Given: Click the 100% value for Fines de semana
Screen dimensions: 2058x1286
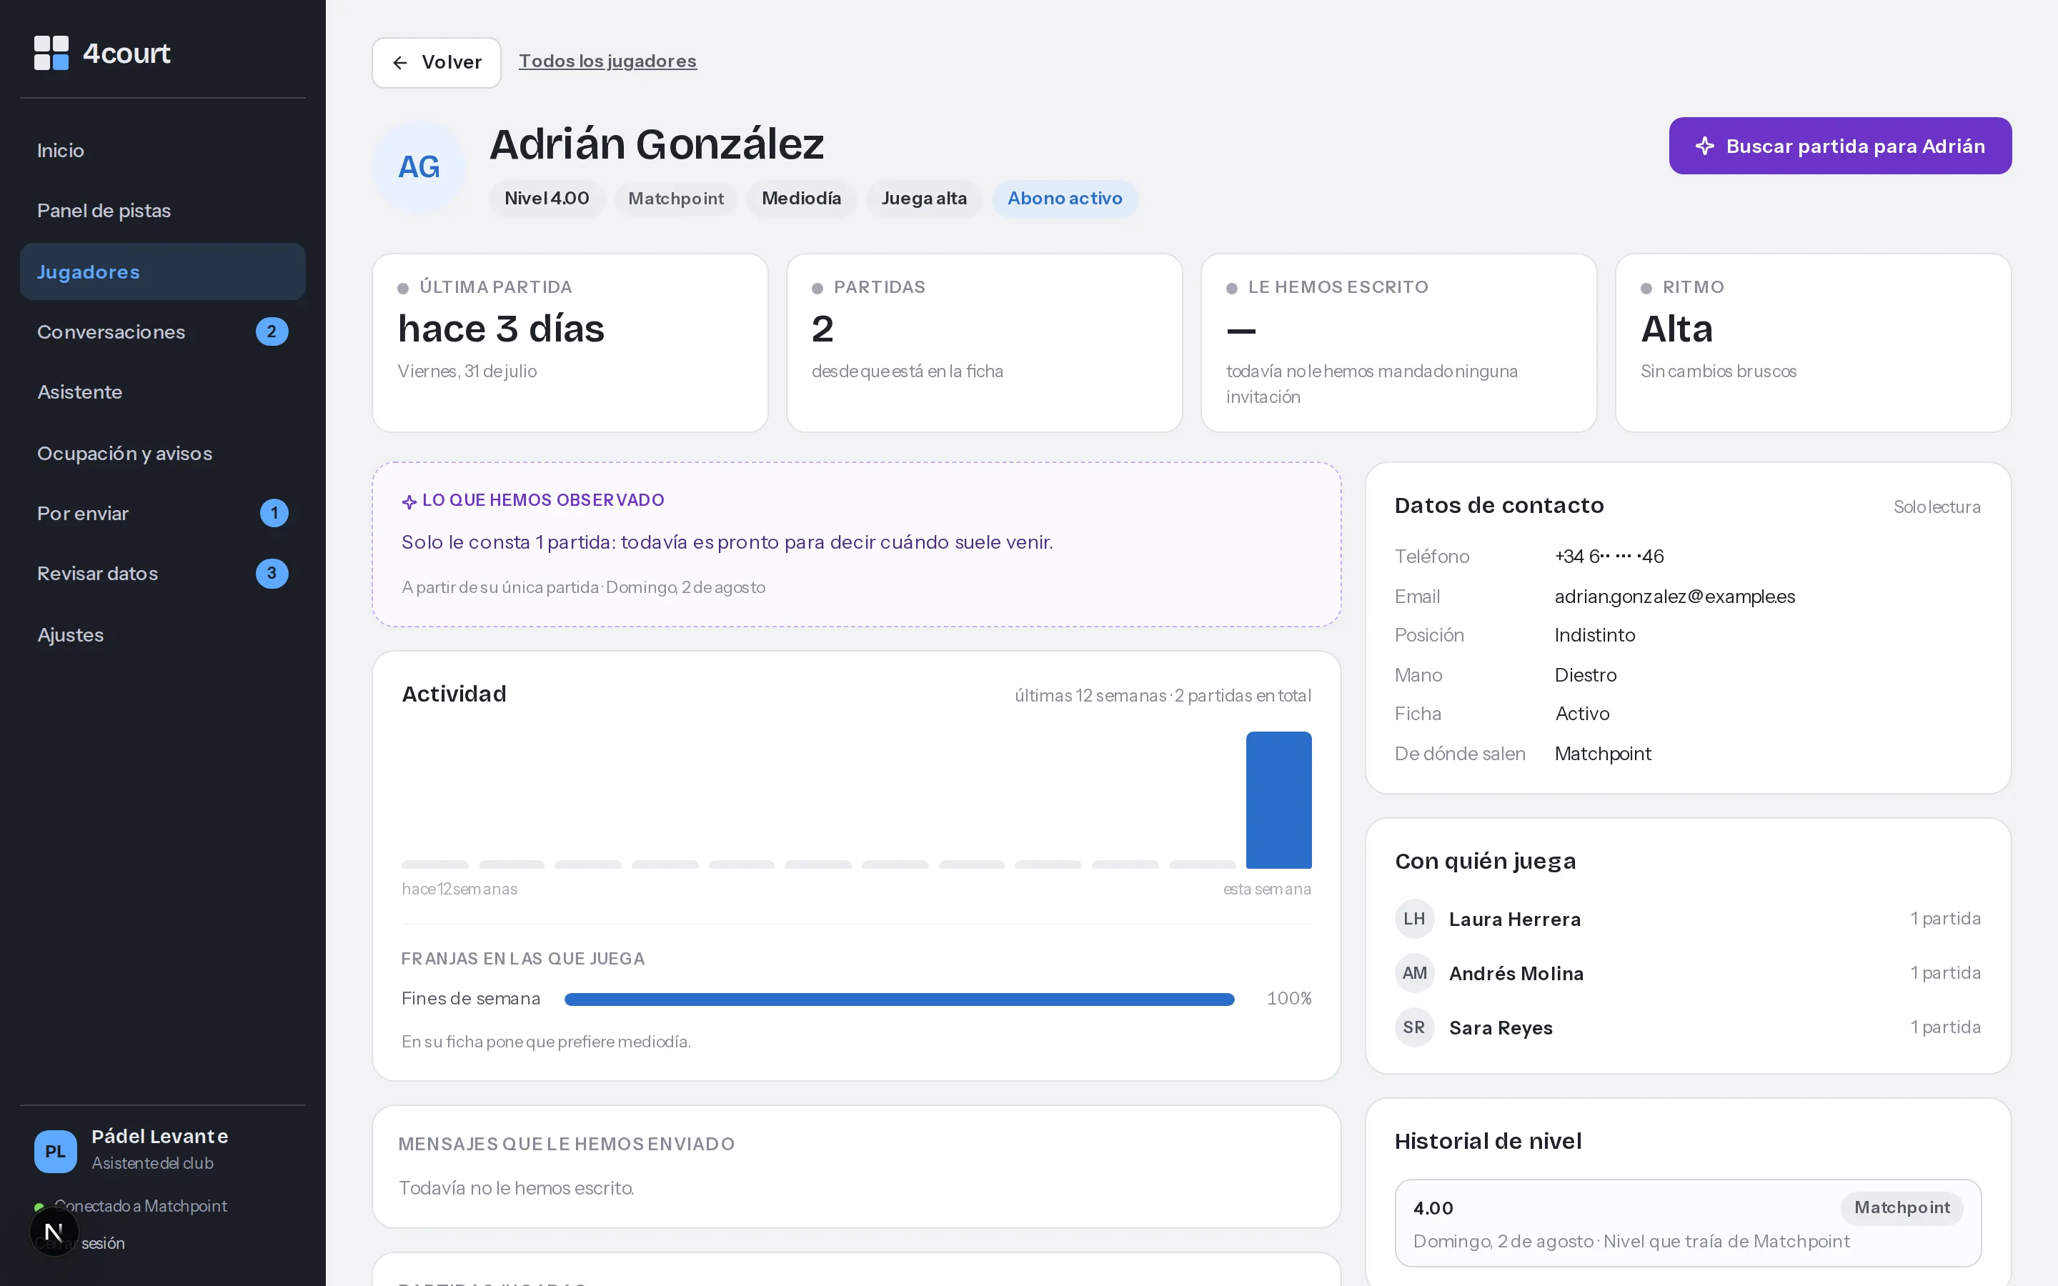Looking at the screenshot, I should 1288,999.
